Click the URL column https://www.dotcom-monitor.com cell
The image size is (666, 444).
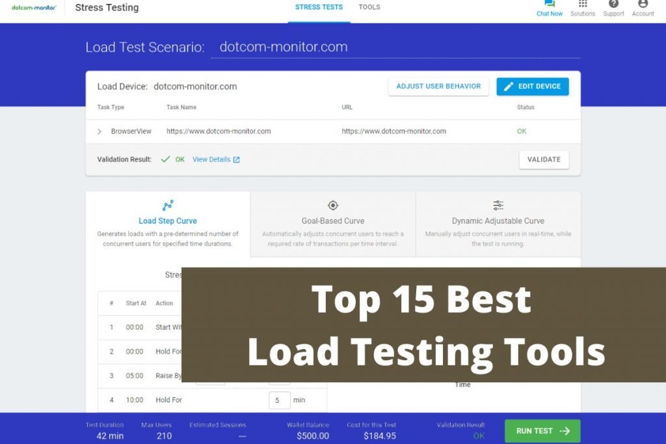[393, 131]
